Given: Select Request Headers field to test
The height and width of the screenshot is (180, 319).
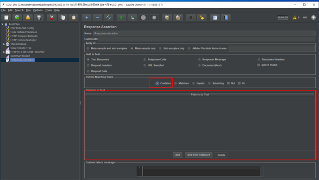Looking at the screenshot, I should point(88,65).
